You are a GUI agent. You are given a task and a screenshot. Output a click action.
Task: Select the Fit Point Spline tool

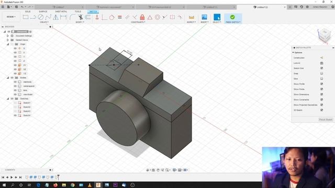pos(48,17)
